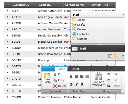Click the Paste clipboard icon
Viewport: 128px width, 104px height.
coord(47,76)
